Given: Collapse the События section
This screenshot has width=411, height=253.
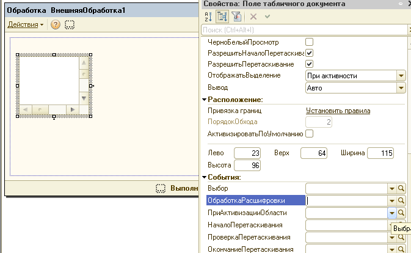Looking at the screenshot, I should 205,177.
